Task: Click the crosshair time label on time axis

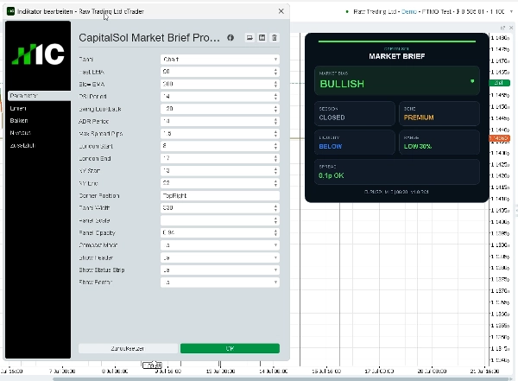Action: click(152, 365)
